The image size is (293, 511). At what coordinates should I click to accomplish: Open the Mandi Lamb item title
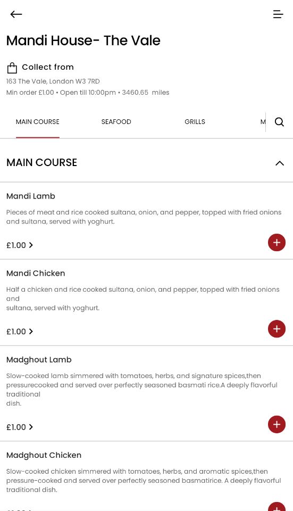[31, 196]
